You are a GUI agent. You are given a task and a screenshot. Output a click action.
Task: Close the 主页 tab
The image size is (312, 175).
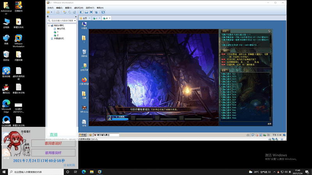89,18
